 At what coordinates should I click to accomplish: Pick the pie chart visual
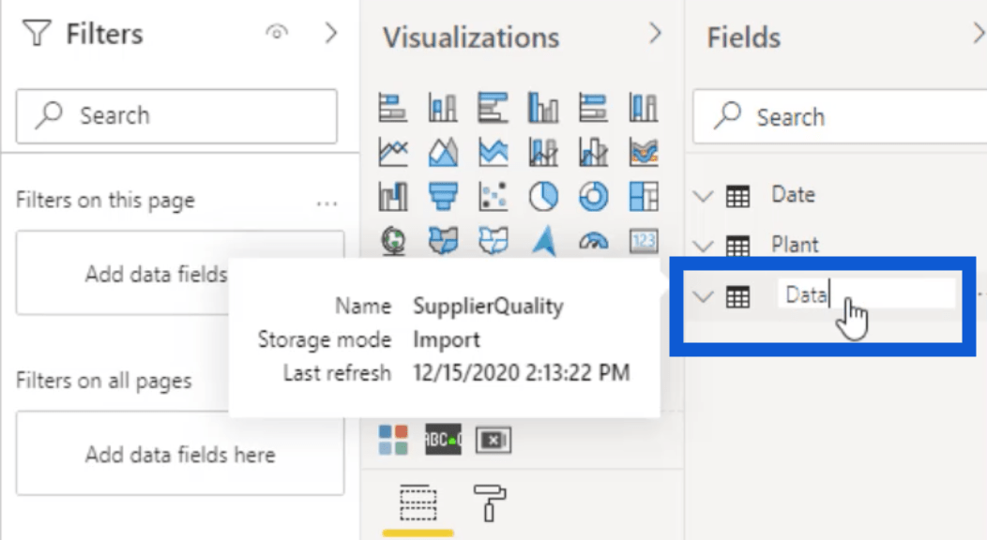[x=543, y=197]
